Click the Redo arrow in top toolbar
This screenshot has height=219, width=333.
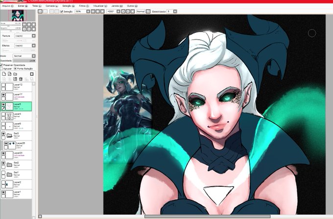point(45,11)
